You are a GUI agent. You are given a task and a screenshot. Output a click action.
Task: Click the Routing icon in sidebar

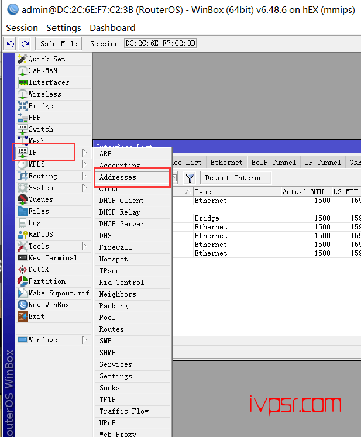point(22,176)
